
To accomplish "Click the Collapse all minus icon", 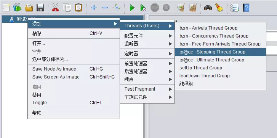I will pos(105,8).
